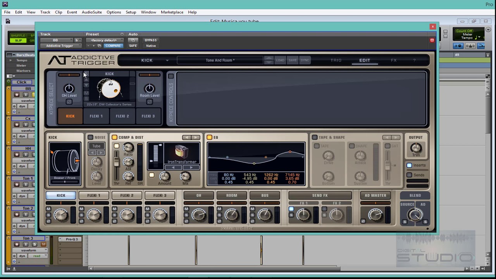
Task: Invert phase of the OH Level
Action: [x=69, y=102]
